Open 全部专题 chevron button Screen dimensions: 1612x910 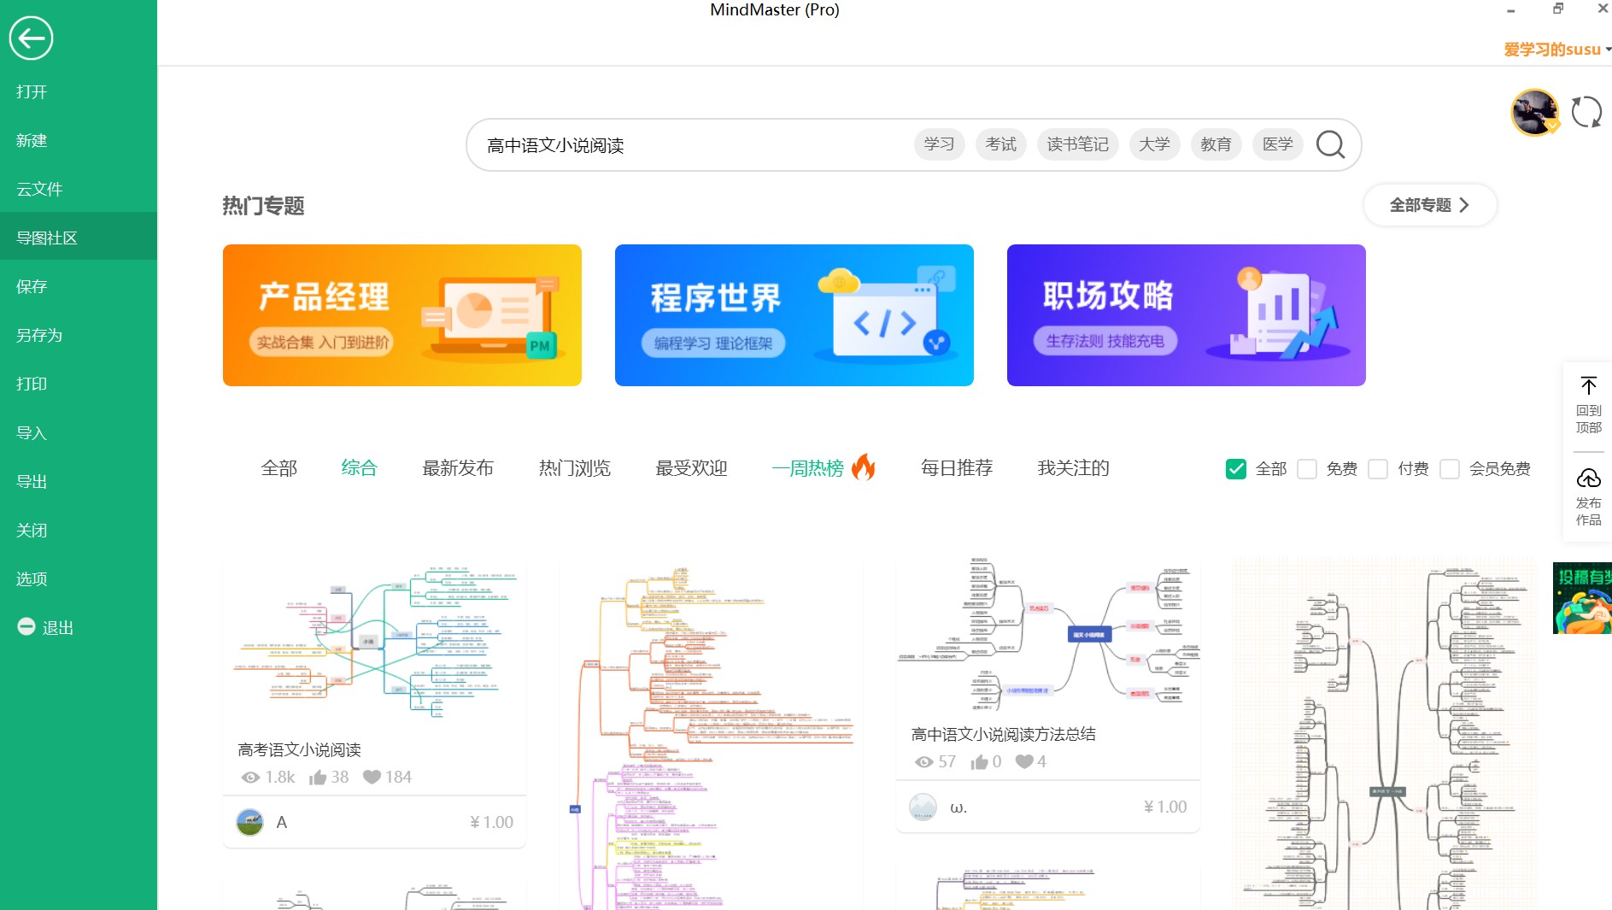pos(1430,205)
